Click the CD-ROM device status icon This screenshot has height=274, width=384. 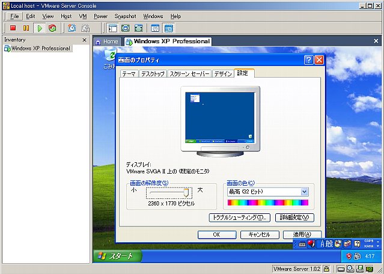click(350, 269)
